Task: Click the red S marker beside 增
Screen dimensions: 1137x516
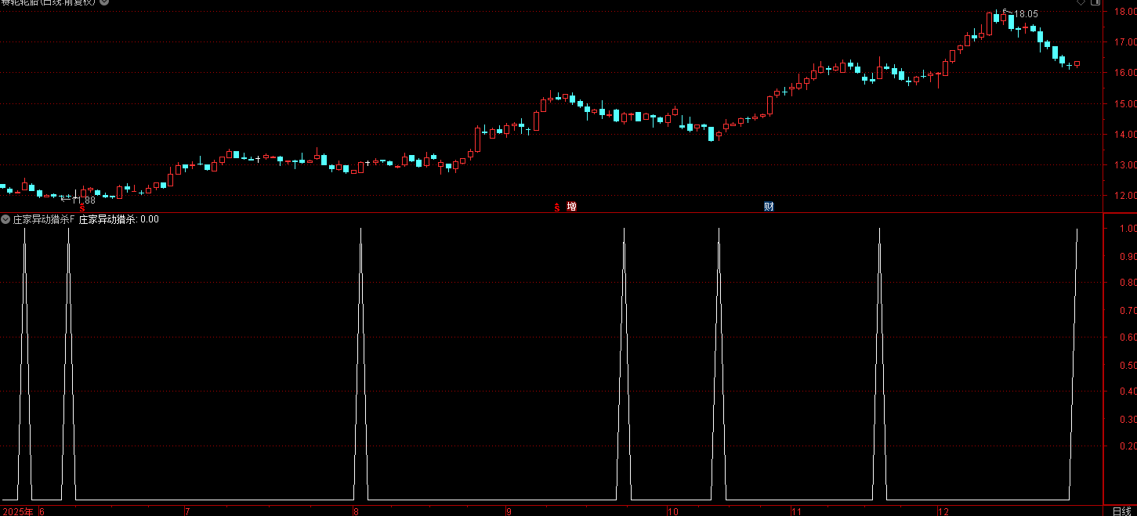Action: [557, 207]
